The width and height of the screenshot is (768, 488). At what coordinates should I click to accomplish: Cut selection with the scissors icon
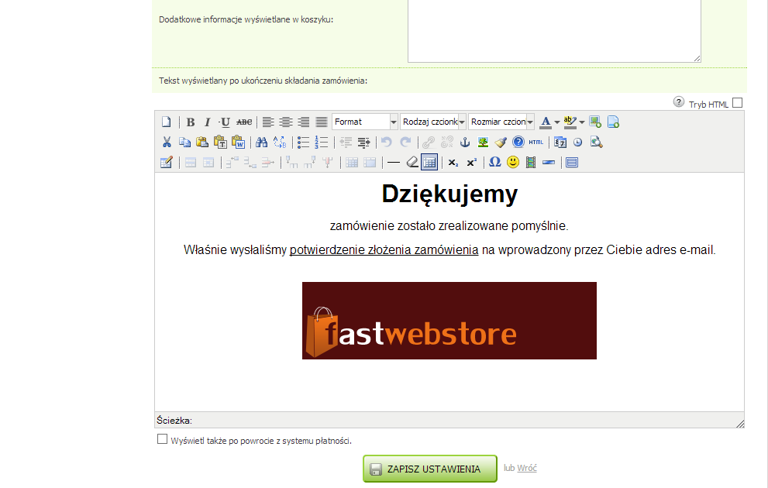click(x=167, y=142)
